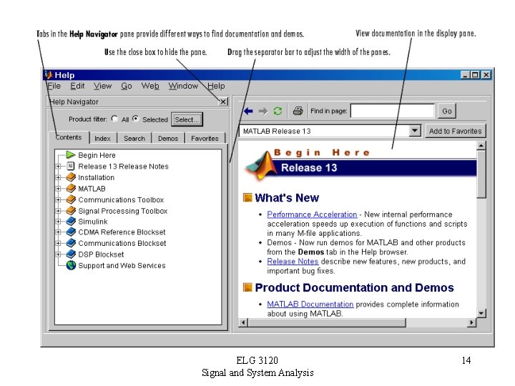515x386 pixels.
Task: Choose the Selected product filter radio button
Action: 136,119
